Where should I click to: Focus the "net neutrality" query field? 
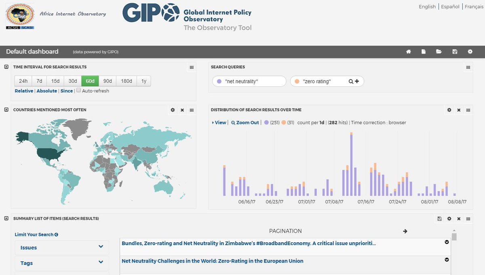(x=249, y=82)
